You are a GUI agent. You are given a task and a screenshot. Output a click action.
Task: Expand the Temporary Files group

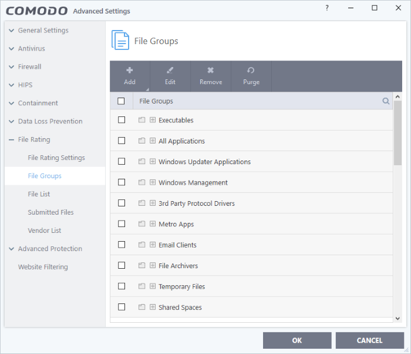153,286
